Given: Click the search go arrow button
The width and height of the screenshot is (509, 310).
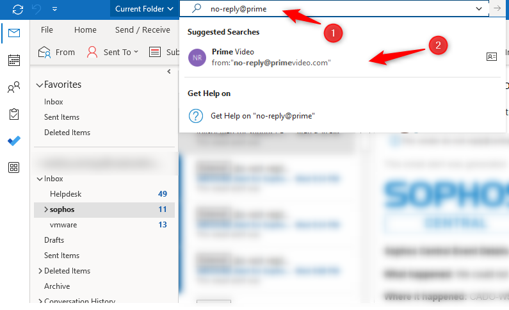Looking at the screenshot, I should point(497,8).
